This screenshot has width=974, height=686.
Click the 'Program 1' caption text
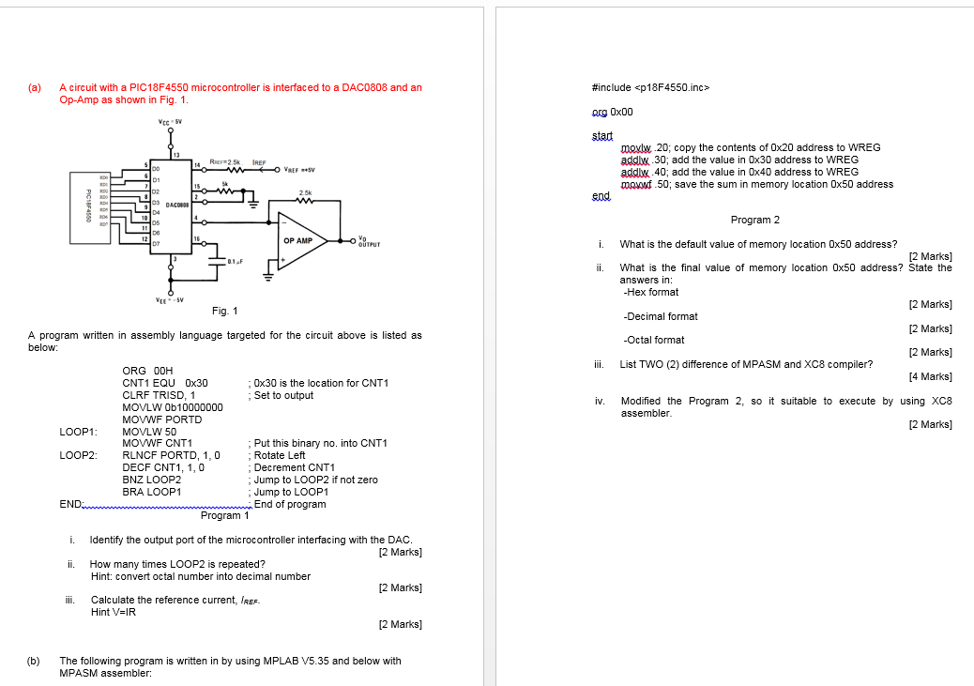pos(224,515)
